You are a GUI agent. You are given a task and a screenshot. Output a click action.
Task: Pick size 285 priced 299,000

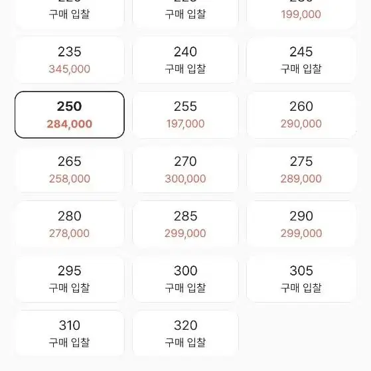tap(185, 224)
